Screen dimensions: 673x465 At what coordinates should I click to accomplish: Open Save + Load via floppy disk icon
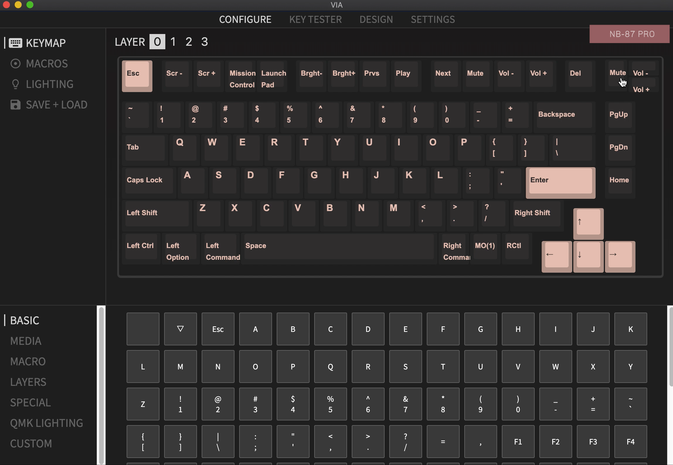point(16,105)
